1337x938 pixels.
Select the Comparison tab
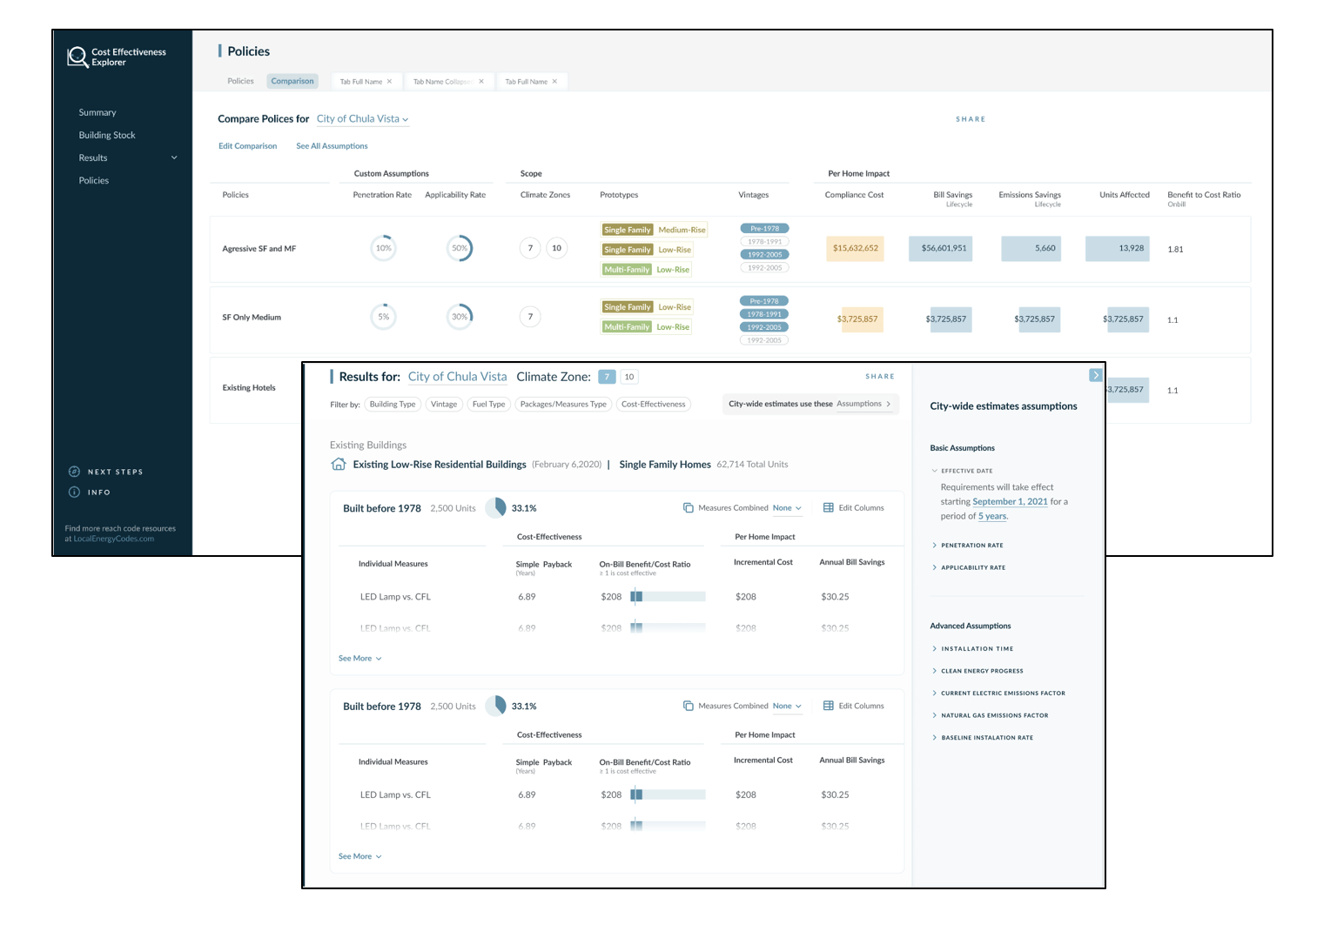coord(292,81)
